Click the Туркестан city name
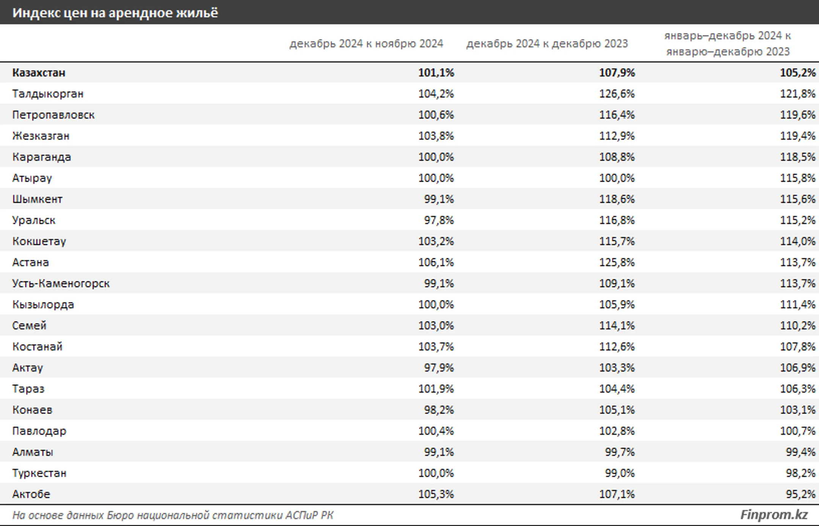The height and width of the screenshot is (526, 819). click(39, 473)
